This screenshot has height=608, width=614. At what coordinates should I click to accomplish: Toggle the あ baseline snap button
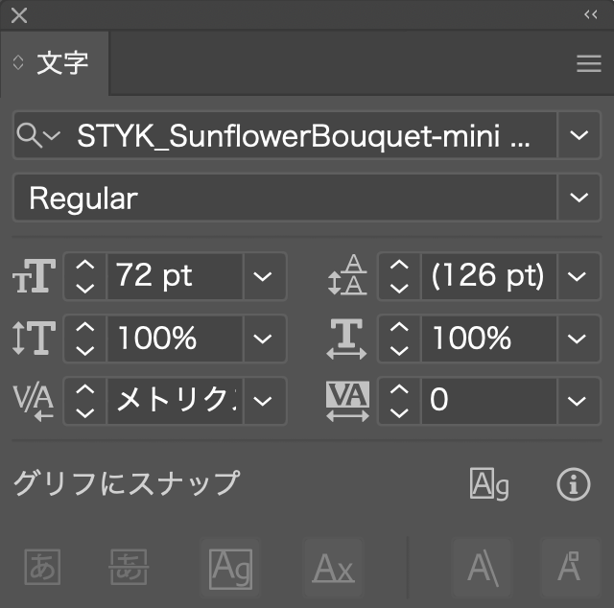tap(129, 567)
